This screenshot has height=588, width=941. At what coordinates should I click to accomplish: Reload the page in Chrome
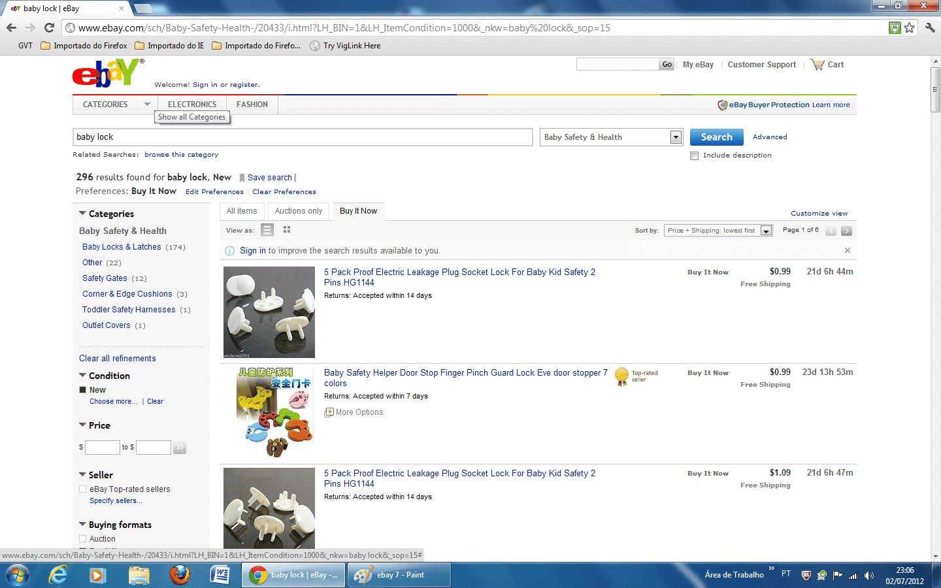[x=49, y=27]
